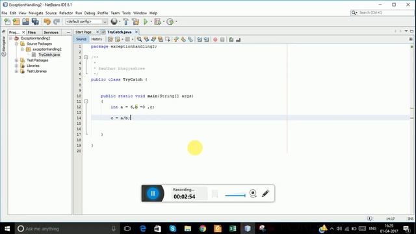
Task: Switch to the Files tab
Action: tap(32, 32)
